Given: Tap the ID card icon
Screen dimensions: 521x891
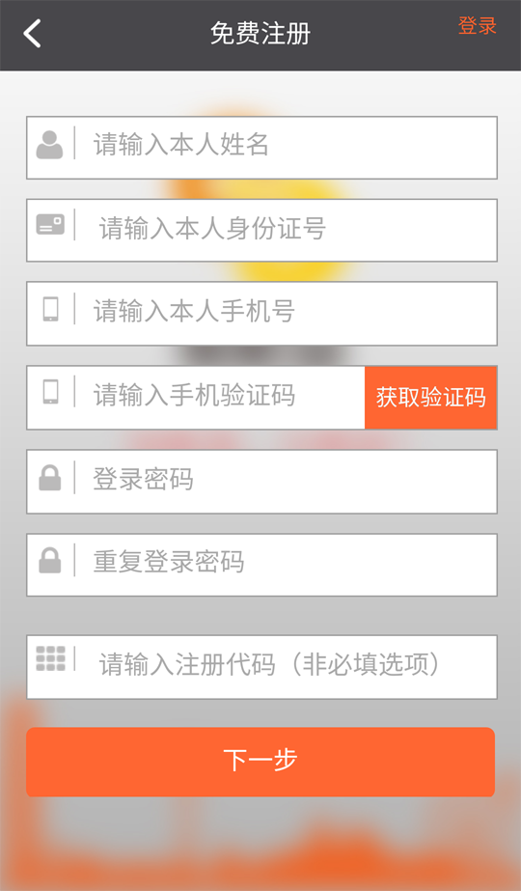Looking at the screenshot, I should pos(50,225).
